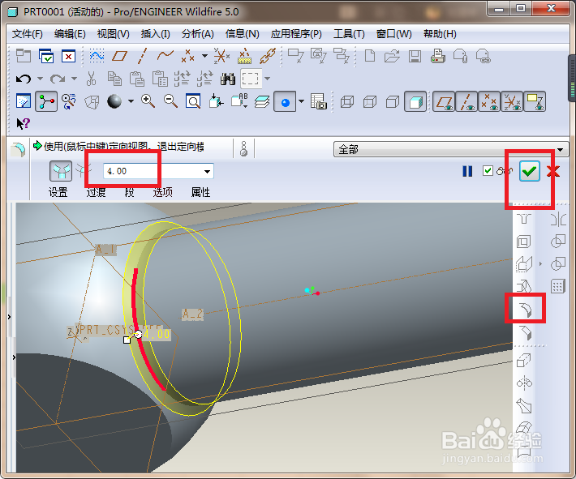Toggle datum planes display
The image size is (576, 479).
[x=444, y=101]
